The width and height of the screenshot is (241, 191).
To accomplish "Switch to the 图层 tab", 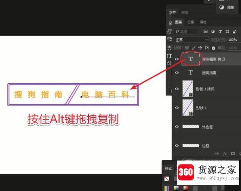I will [x=178, y=22].
